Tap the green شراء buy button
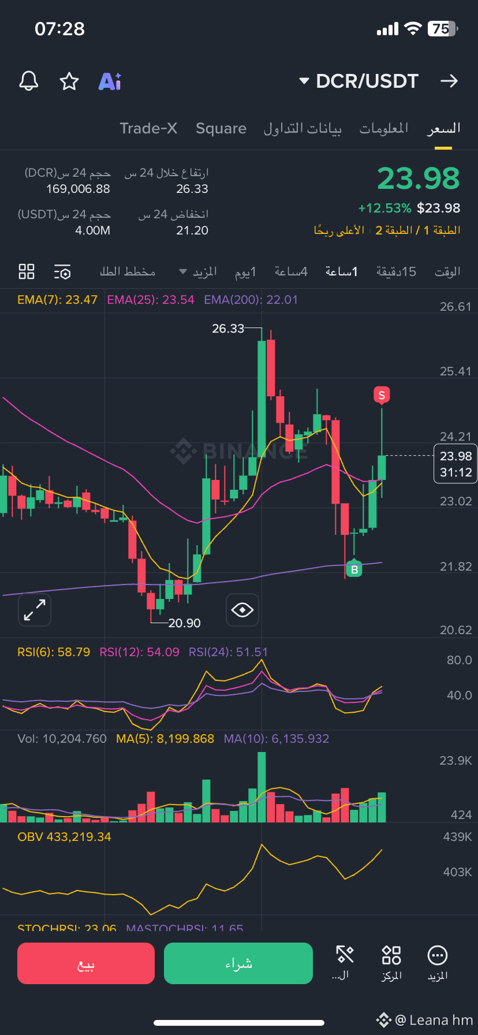The image size is (478, 1035). tap(238, 963)
